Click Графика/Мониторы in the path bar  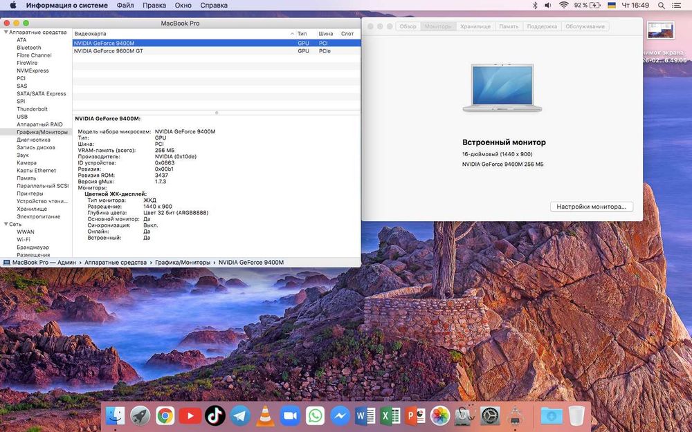pos(183,262)
